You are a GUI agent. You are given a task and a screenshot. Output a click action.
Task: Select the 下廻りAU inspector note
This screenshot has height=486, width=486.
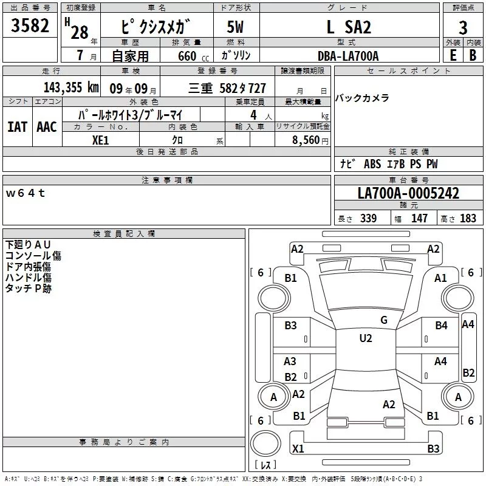pos(28,244)
